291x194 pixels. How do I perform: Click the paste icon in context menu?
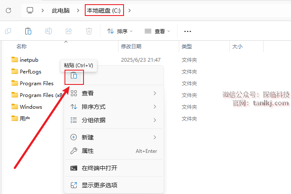(74, 76)
